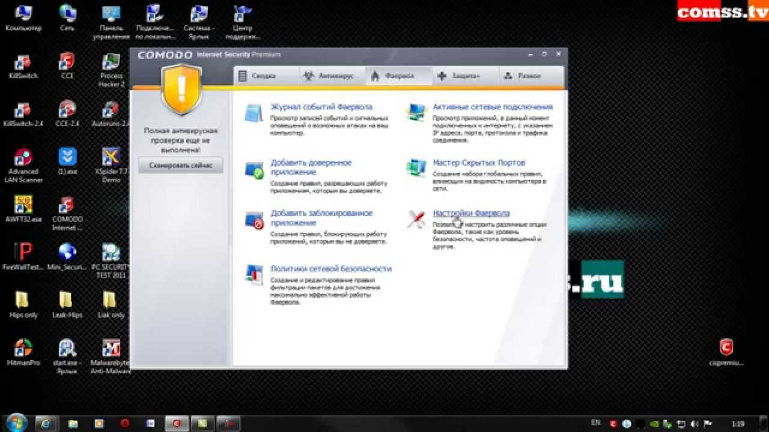Image resolution: width=769 pixels, height=432 pixels.
Task: Close the COMODO Internet Security window
Action: [x=558, y=54]
